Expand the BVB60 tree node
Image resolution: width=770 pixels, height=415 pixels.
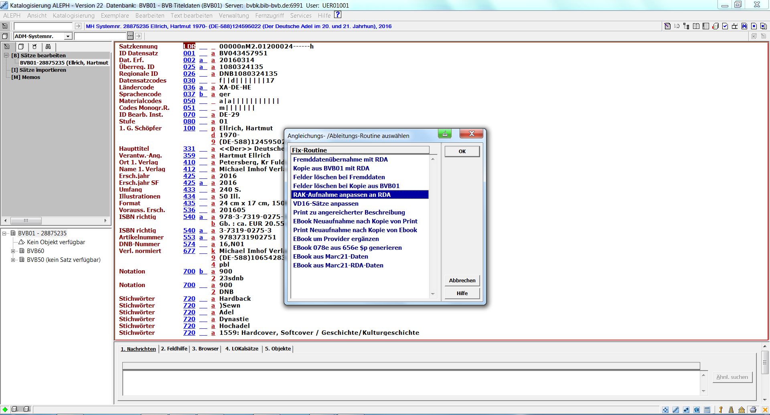click(x=13, y=251)
